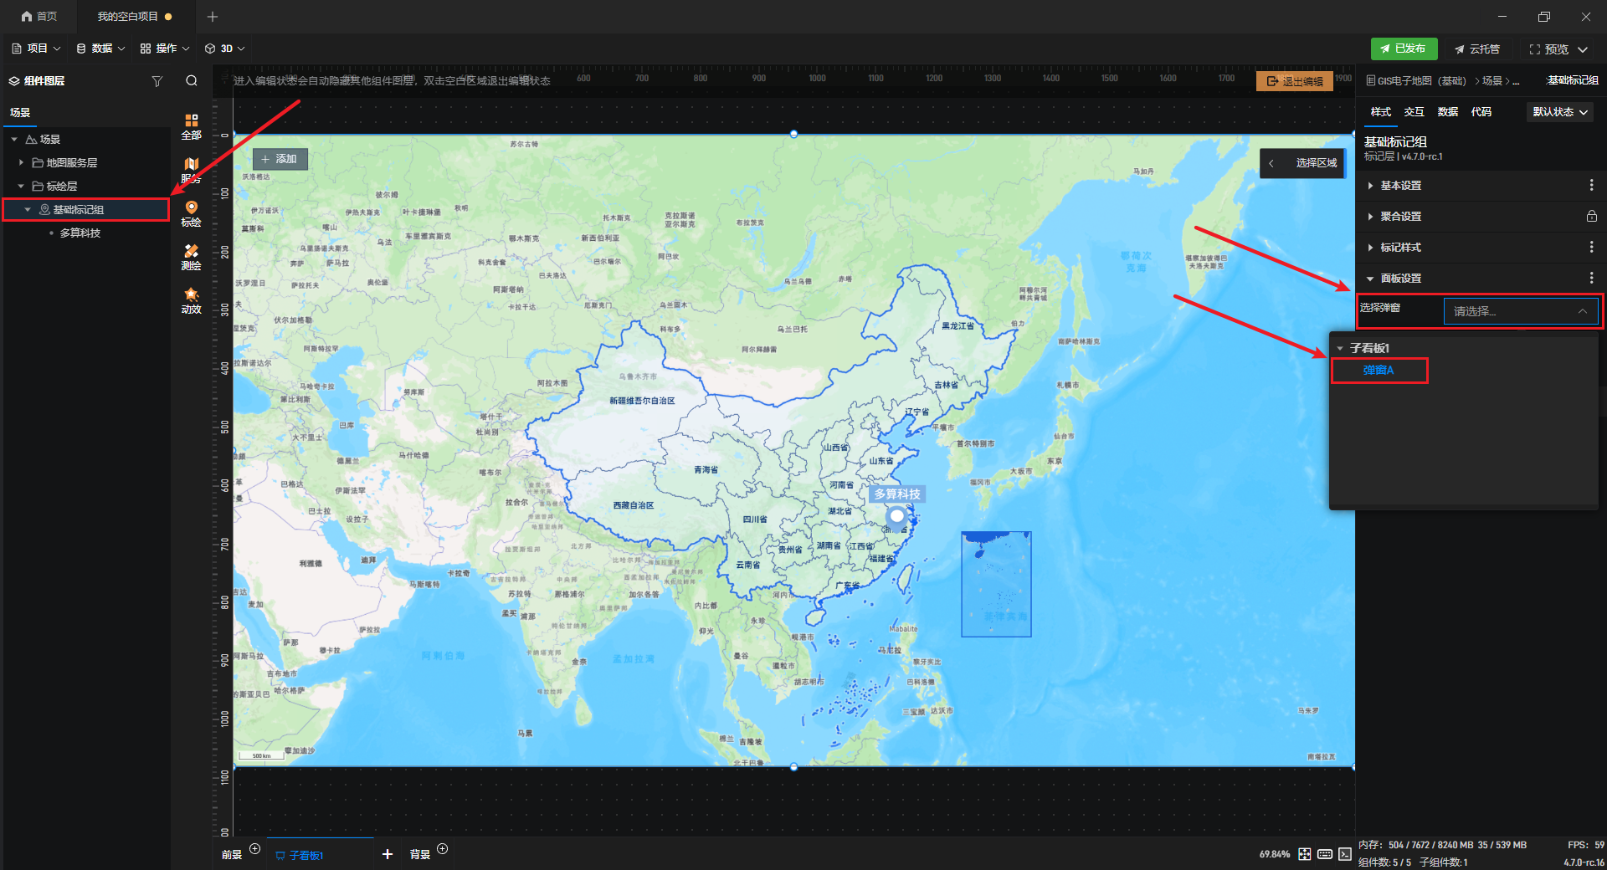The height and width of the screenshot is (870, 1607).
Task: Open the 基本设置 three-dot options menu
Action: [1591, 186]
